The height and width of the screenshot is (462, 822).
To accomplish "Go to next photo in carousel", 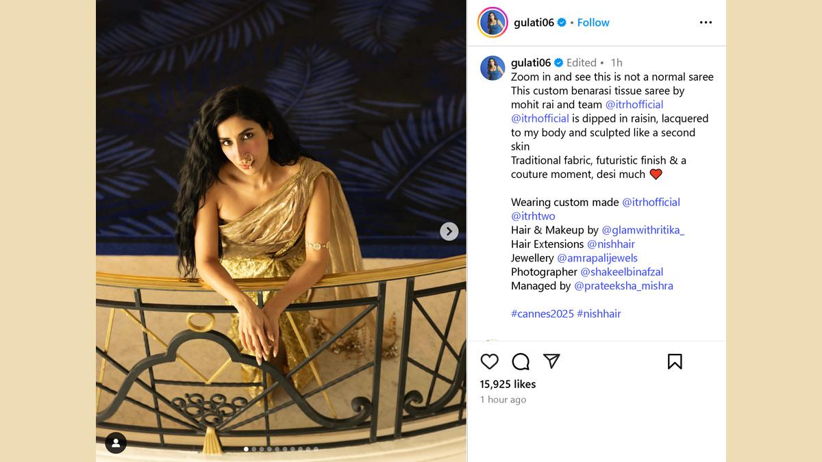I will 449,231.
